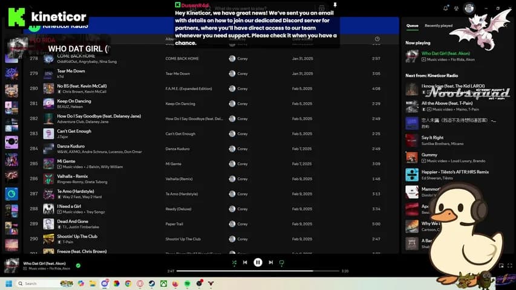The height and width of the screenshot is (290, 516).
Task: Open the Spotify notifications bell
Action: tap(445, 8)
